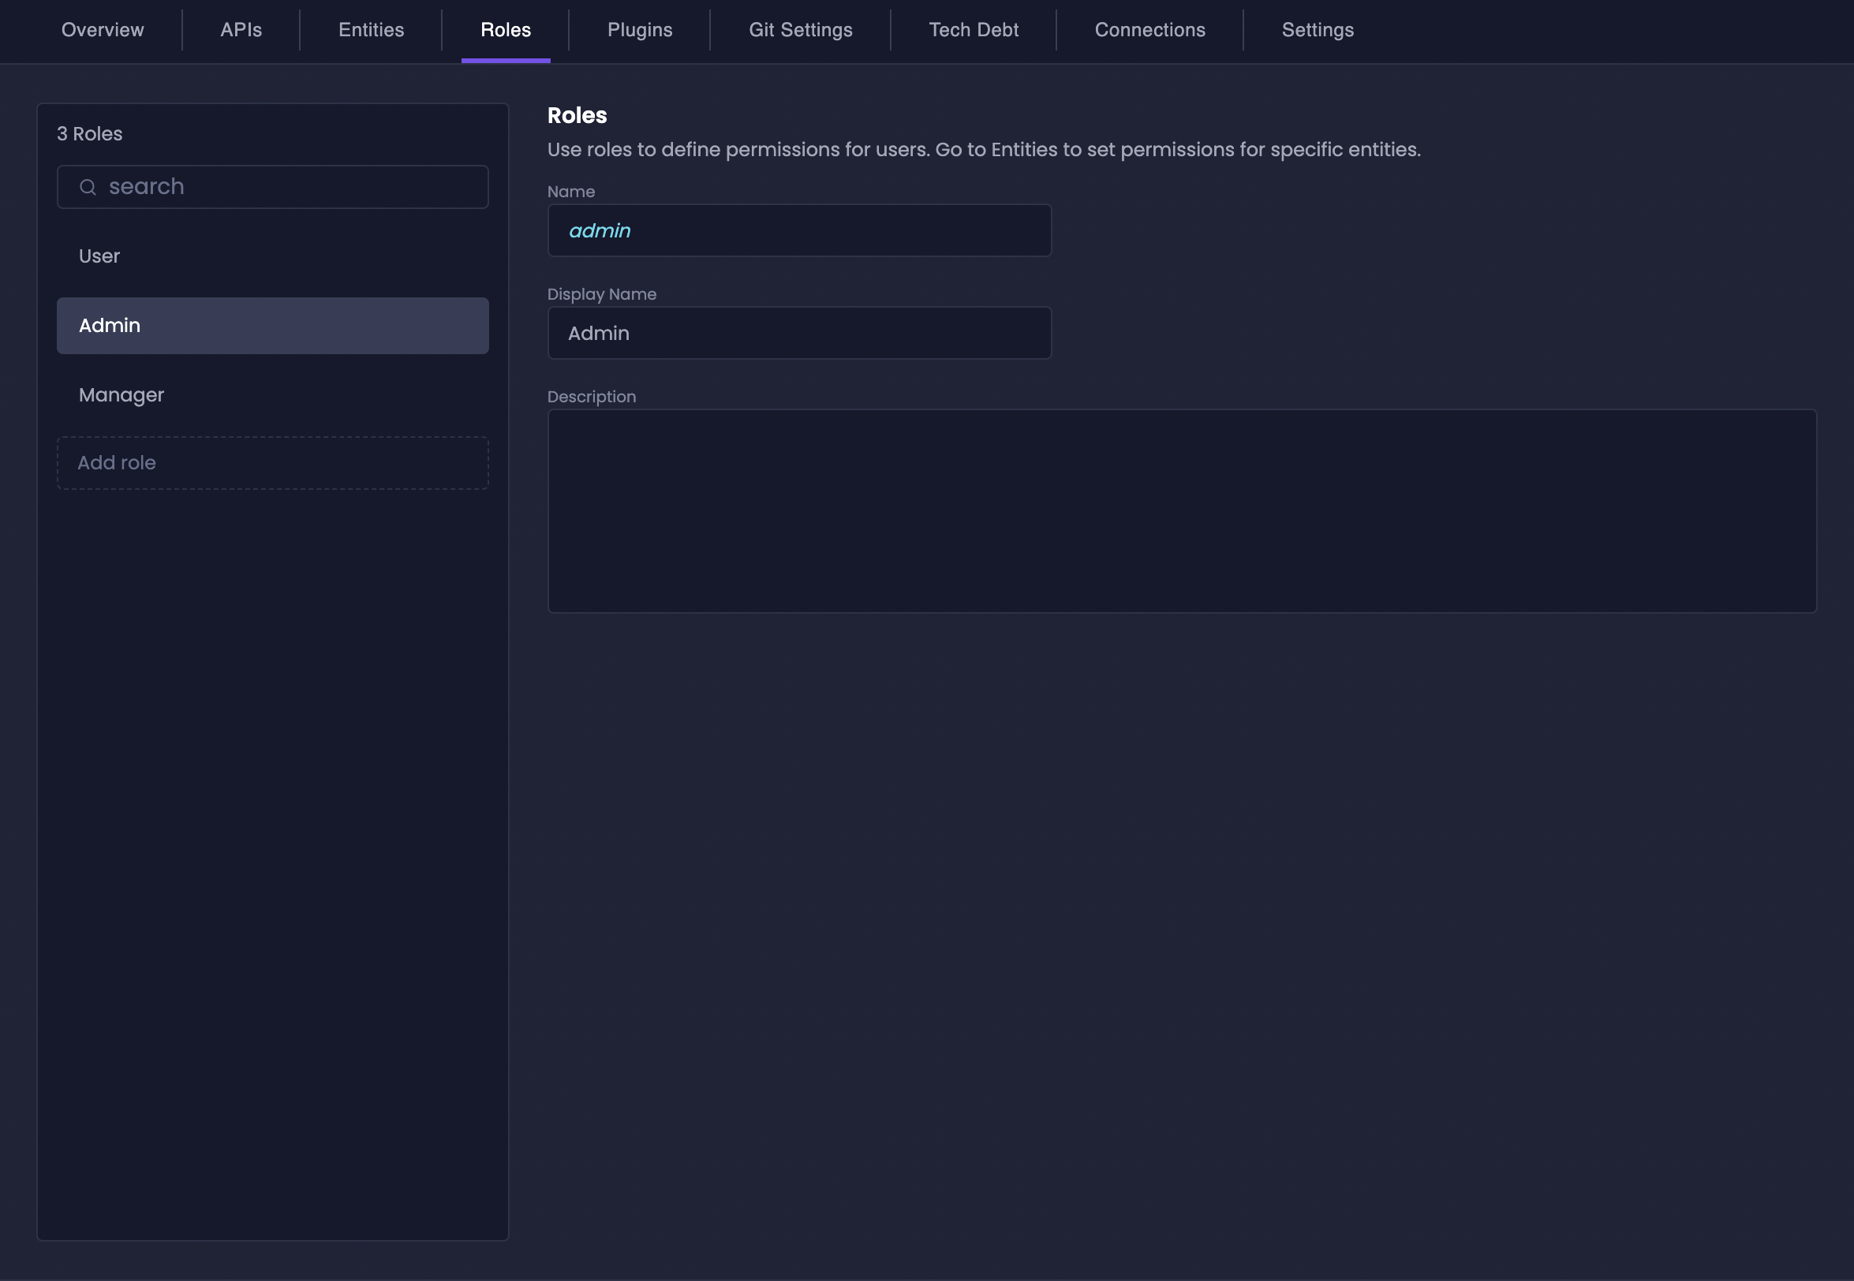Viewport: 1854px width, 1281px height.
Task: Click the 3 Roles count label
Action: click(90, 134)
